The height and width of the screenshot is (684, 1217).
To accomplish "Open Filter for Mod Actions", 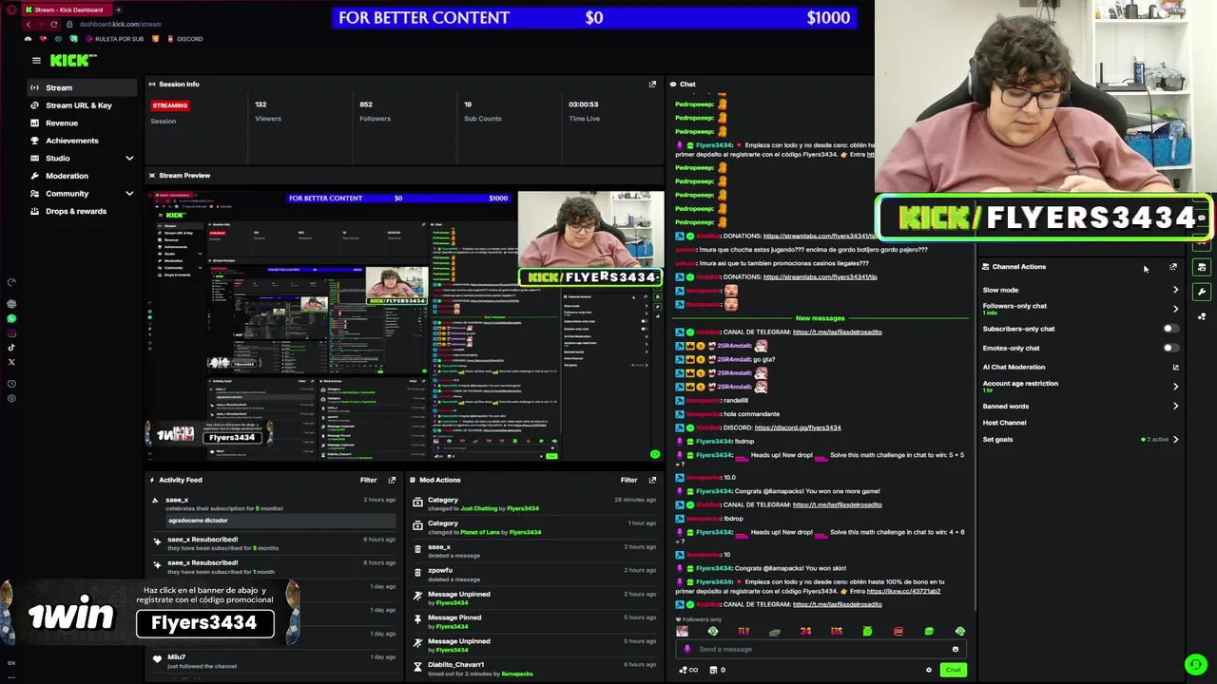I will point(628,480).
